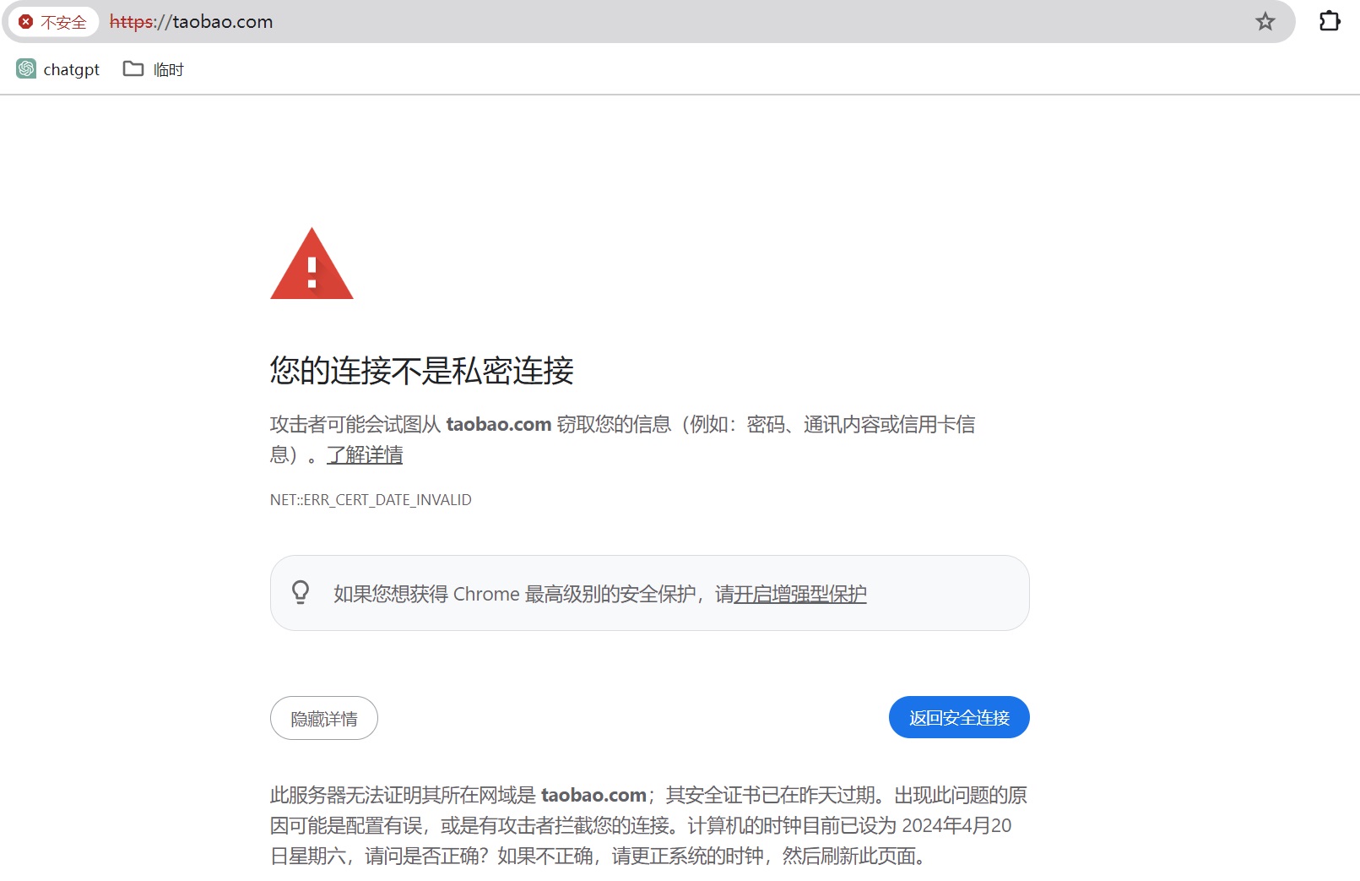Click the struck-through https prefix in address bar
This screenshot has height=881, width=1360.
(x=132, y=22)
